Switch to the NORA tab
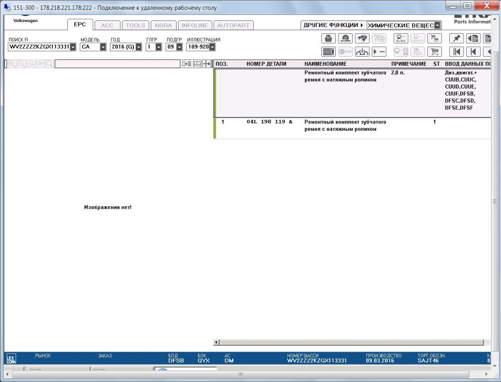This screenshot has height=382, width=501. point(163,25)
